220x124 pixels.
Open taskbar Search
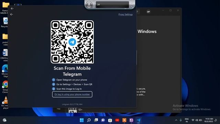click(x=89, y=120)
